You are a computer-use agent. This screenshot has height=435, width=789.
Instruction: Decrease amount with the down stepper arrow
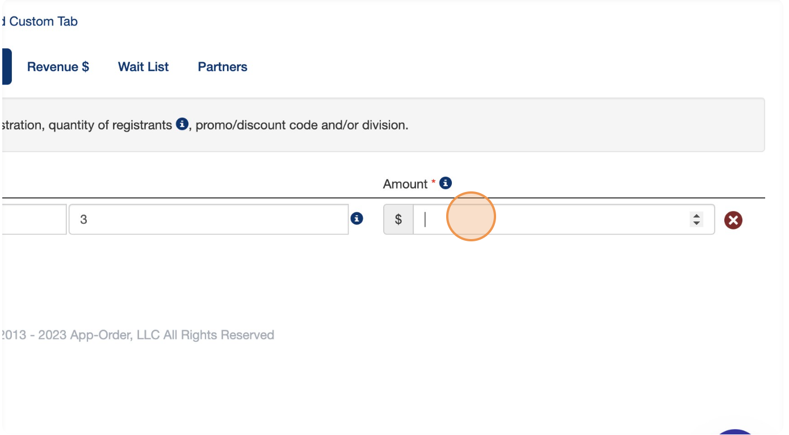[x=696, y=223]
